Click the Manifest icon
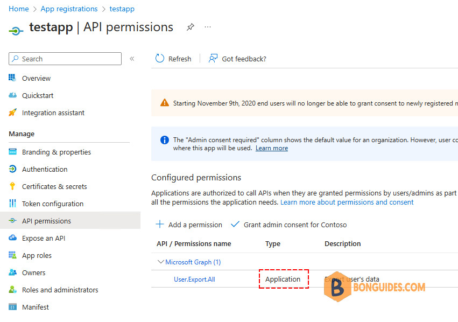 click(x=12, y=307)
